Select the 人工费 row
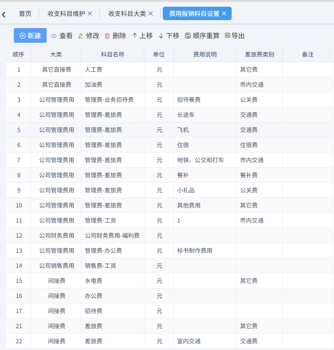 (170, 70)
